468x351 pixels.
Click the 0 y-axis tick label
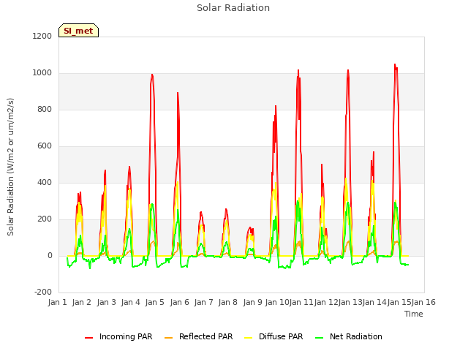(50, 255)
